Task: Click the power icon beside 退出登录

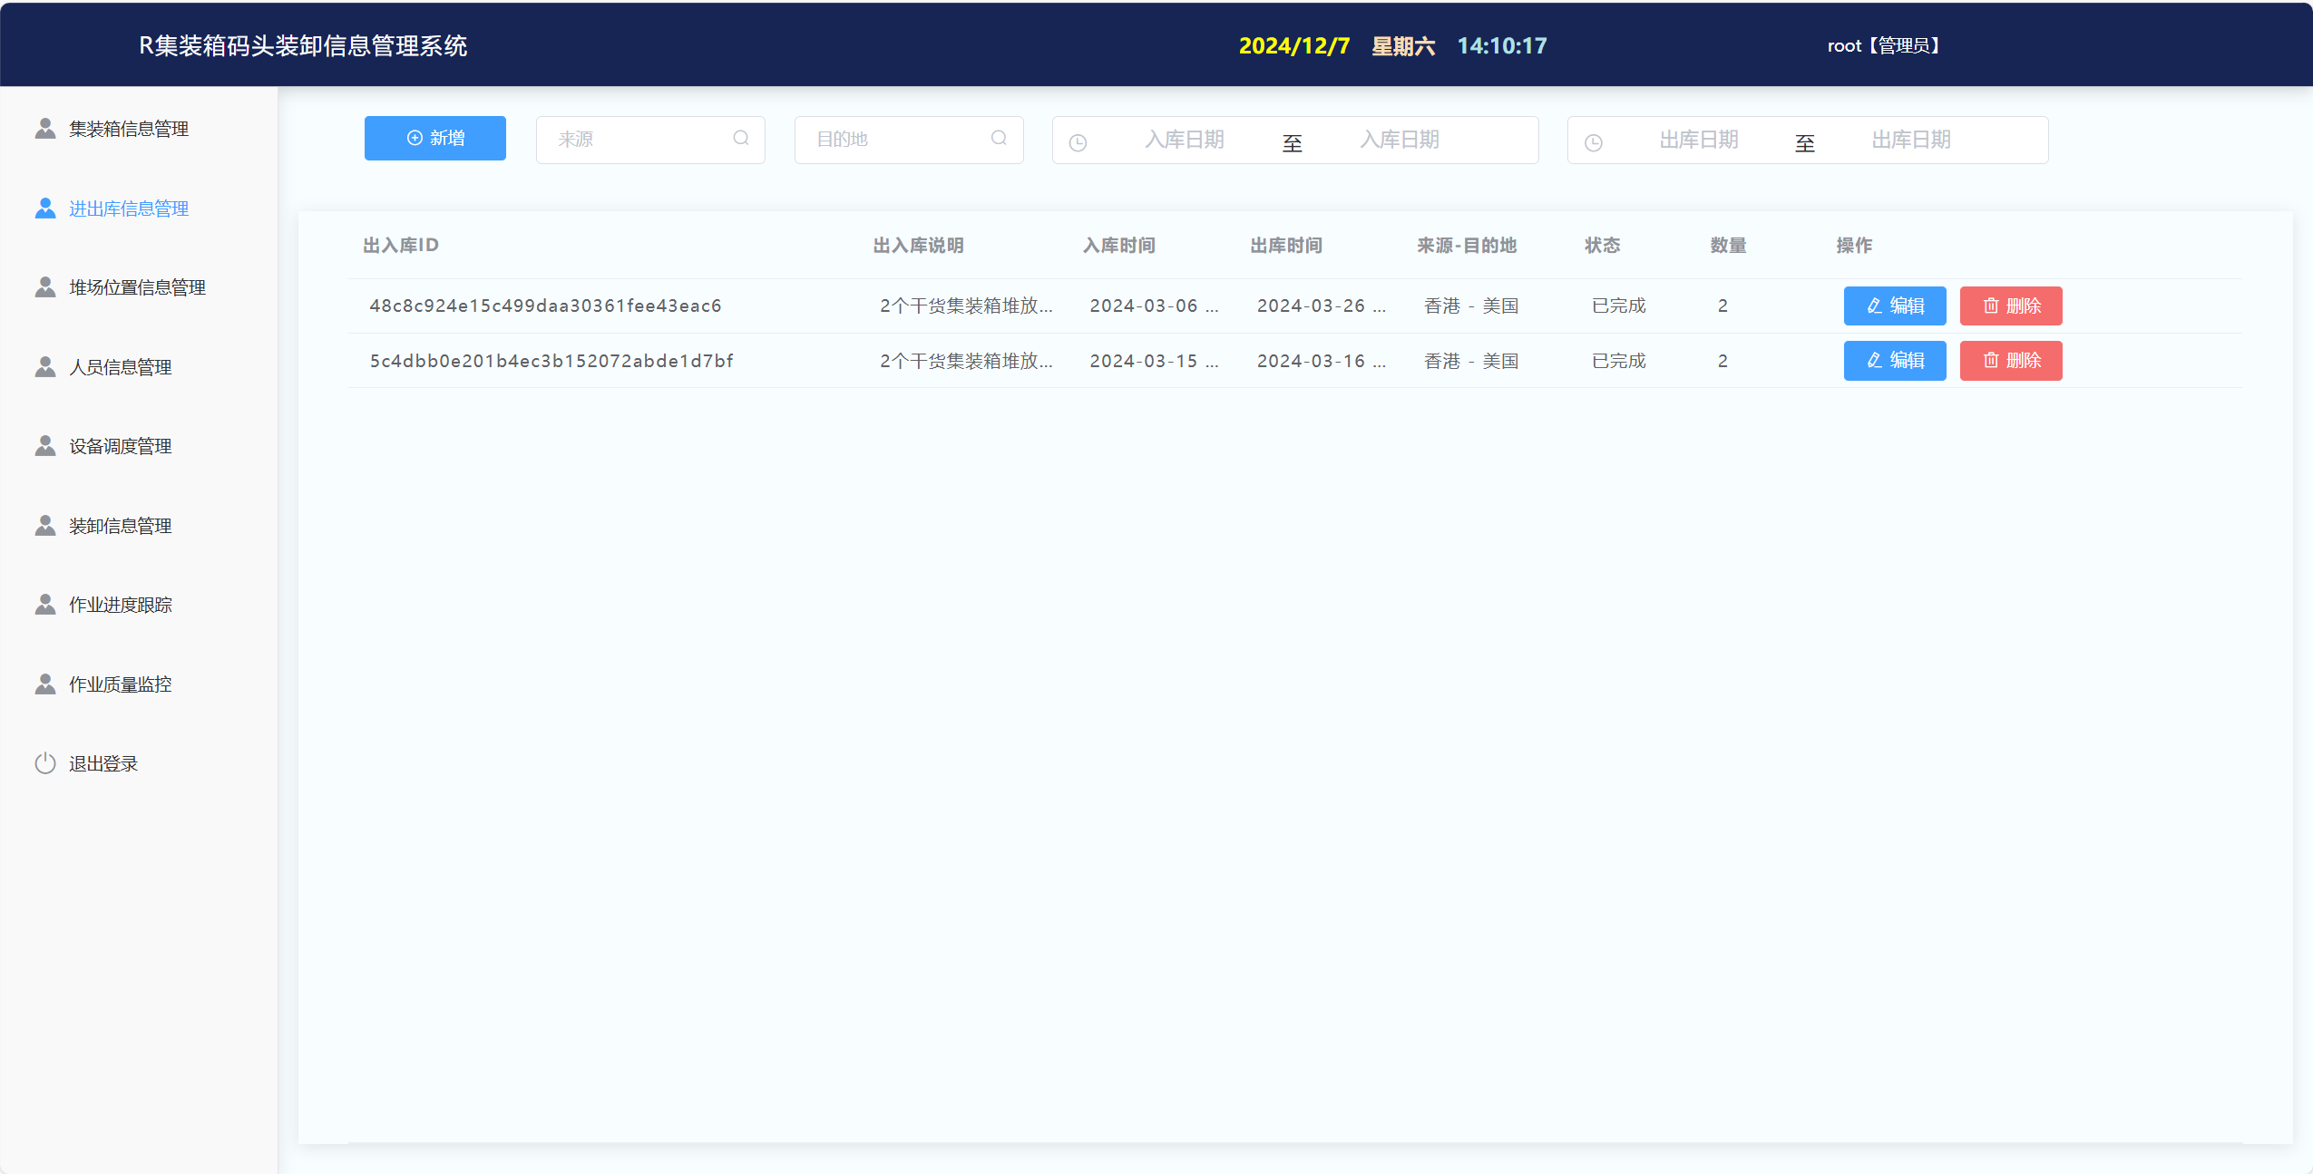Action: (x=45, y=763)
